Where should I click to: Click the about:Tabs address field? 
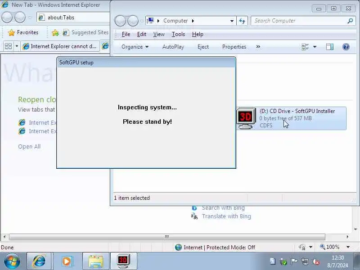point(73,18)
